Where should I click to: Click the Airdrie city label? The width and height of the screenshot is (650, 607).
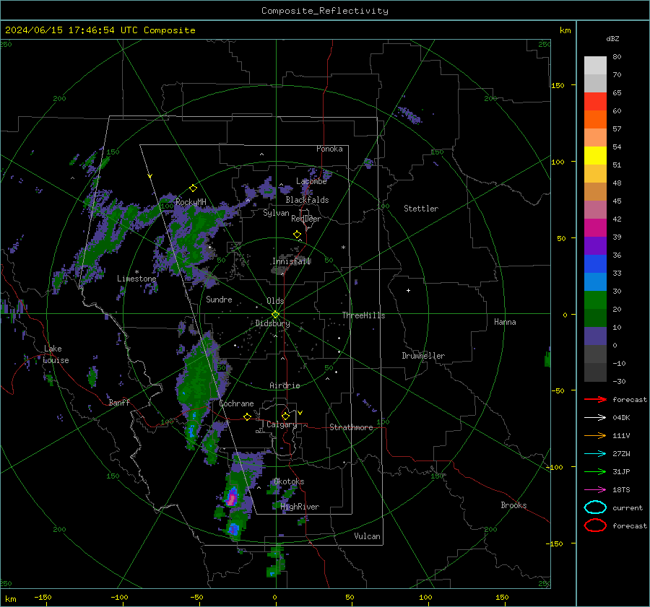point(285,385)
